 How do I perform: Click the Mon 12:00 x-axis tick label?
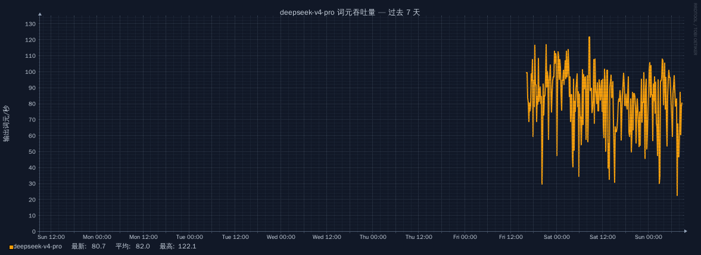[143, 237]
